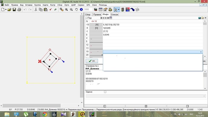This screenshot has height=117, width=208.
Task: Click the properties hand-over-window icon
Action: [x=105, y=10]
